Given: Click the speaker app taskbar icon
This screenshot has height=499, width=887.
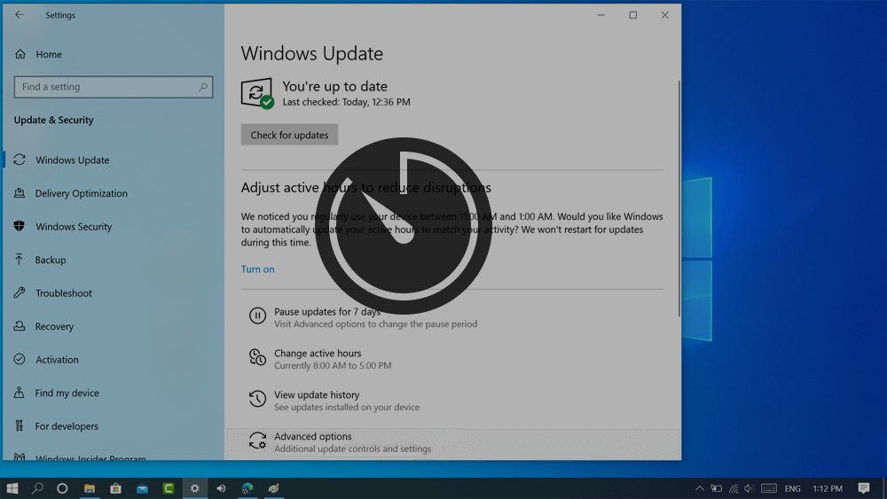Looking at the screenshot, I should click(x=221, y=488).
